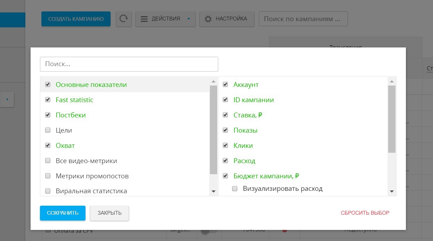Click the Закрыть button

[x=109, y=213]
